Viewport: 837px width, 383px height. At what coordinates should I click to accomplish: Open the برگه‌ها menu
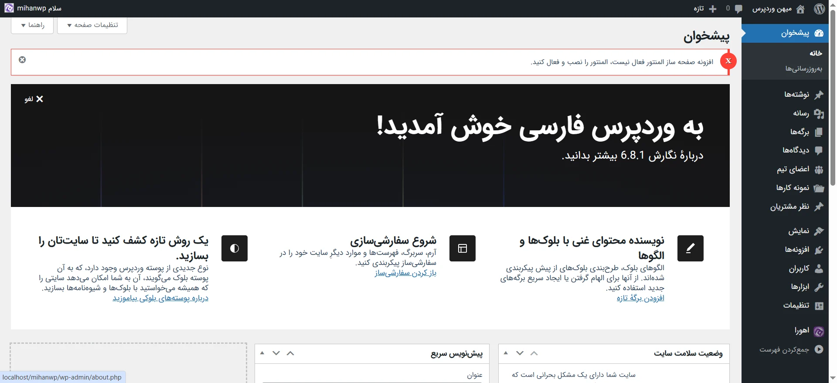click(785, 132)
